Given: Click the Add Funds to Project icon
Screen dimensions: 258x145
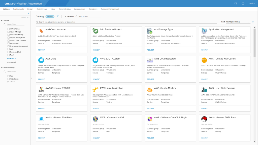Looking at the screenshot, I should click(x=95, y=31).
